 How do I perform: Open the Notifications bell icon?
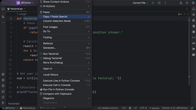tap(194, 9)
